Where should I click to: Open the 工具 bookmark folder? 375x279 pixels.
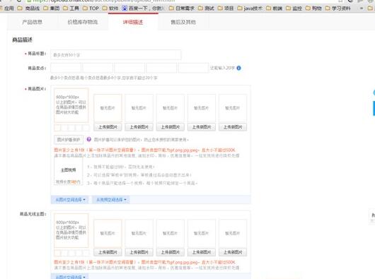point(71,8)
